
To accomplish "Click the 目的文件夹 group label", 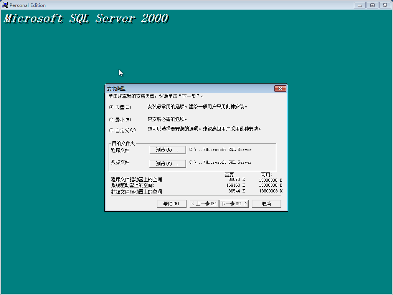I will point(123,143).
